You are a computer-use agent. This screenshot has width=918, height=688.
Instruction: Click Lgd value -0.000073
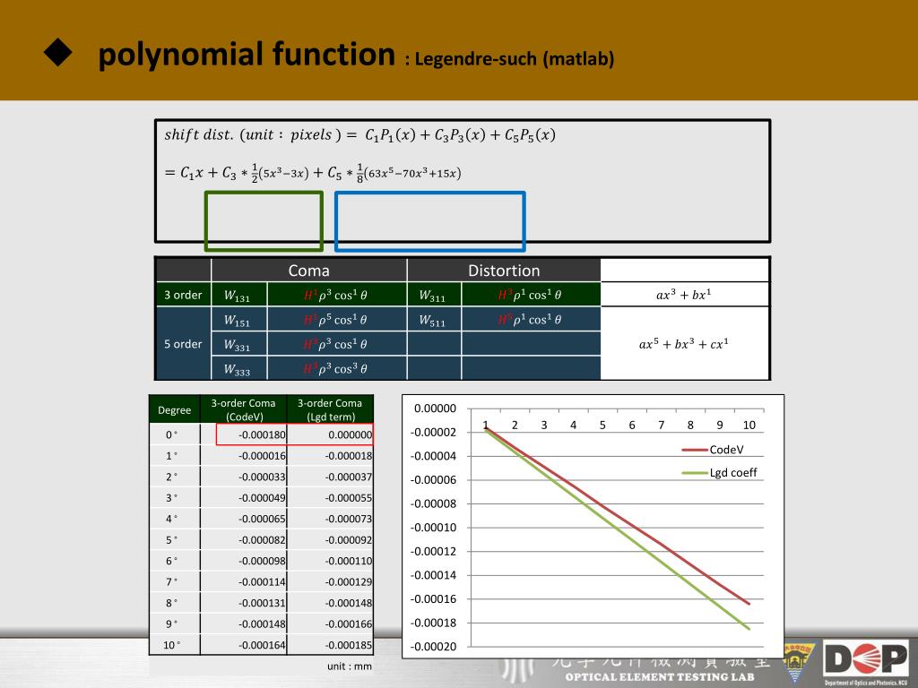[x=349, y=519]
